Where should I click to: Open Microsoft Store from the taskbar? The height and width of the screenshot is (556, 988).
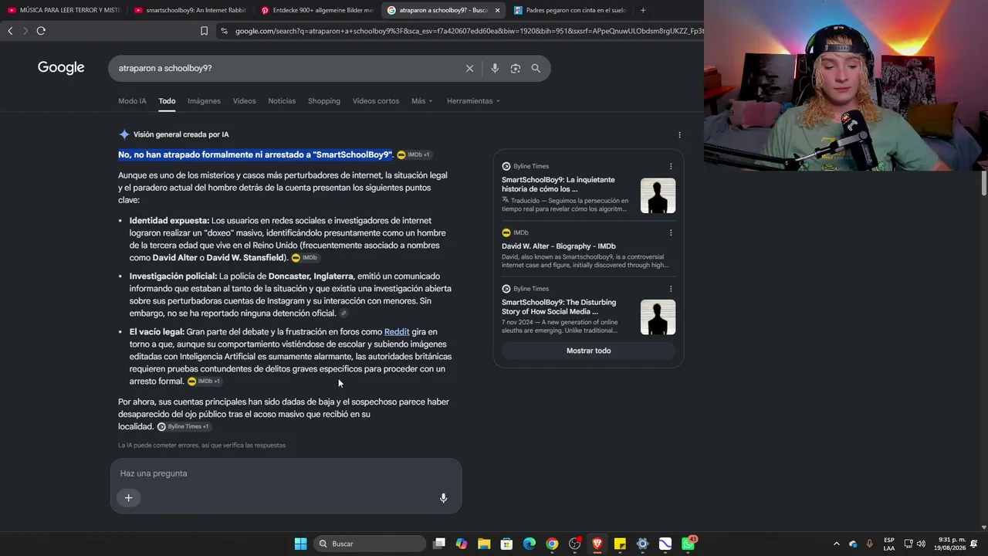point(506,544)
